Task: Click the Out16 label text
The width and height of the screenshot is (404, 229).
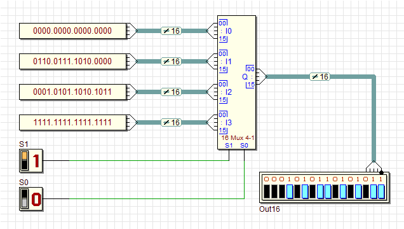Action: 269,209
